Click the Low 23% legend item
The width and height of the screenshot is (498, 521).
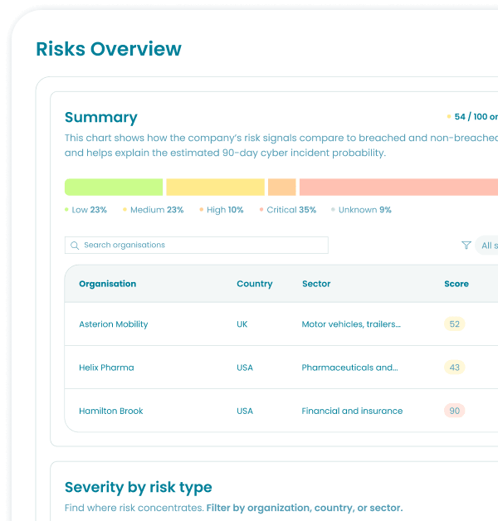85,210
